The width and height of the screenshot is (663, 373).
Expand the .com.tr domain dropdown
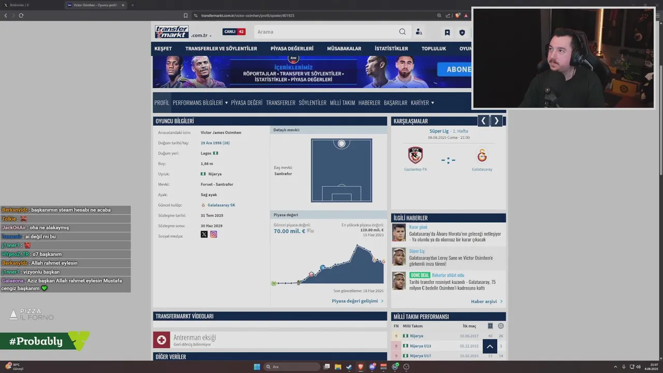(201, 35)
